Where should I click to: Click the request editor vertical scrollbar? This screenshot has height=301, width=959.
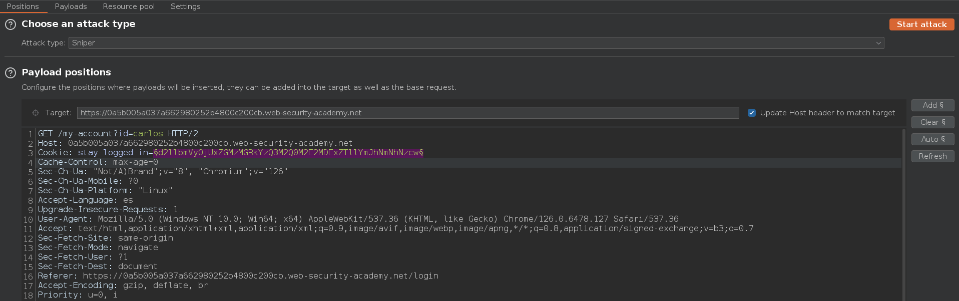[x=903, y=215]
